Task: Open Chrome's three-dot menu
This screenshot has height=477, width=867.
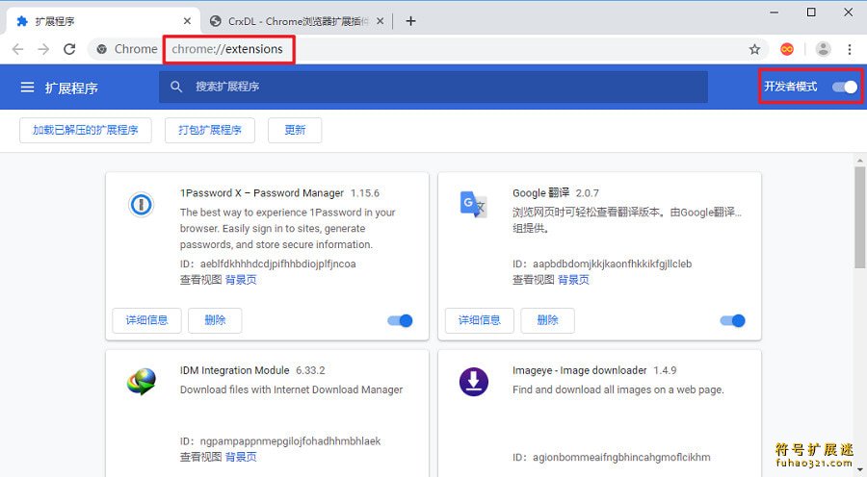Action: click(x=850, y=49)
